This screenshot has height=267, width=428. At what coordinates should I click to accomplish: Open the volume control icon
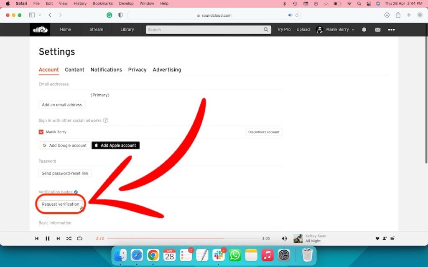tap(284, 238)
